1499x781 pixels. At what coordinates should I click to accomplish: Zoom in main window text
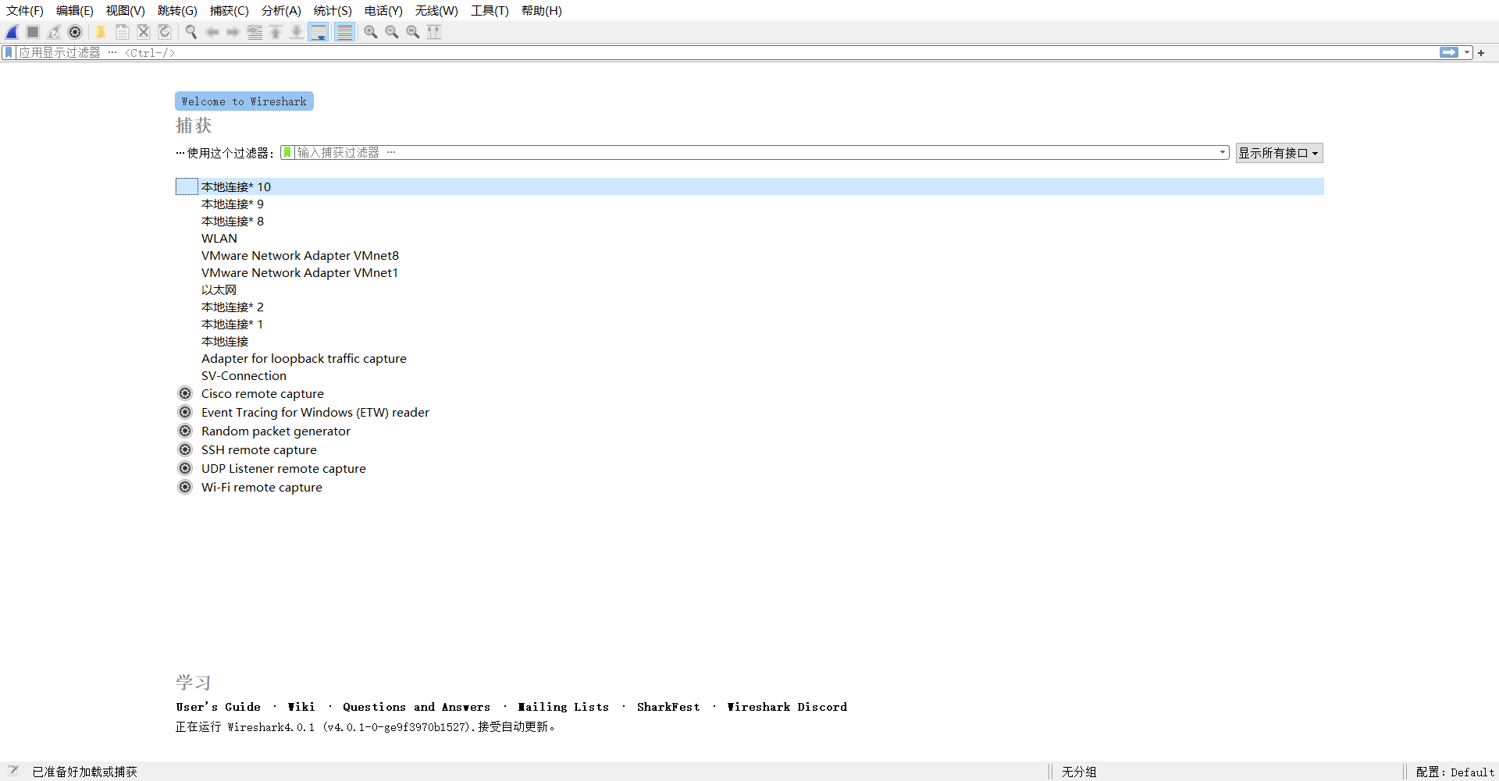coord(371,32)
